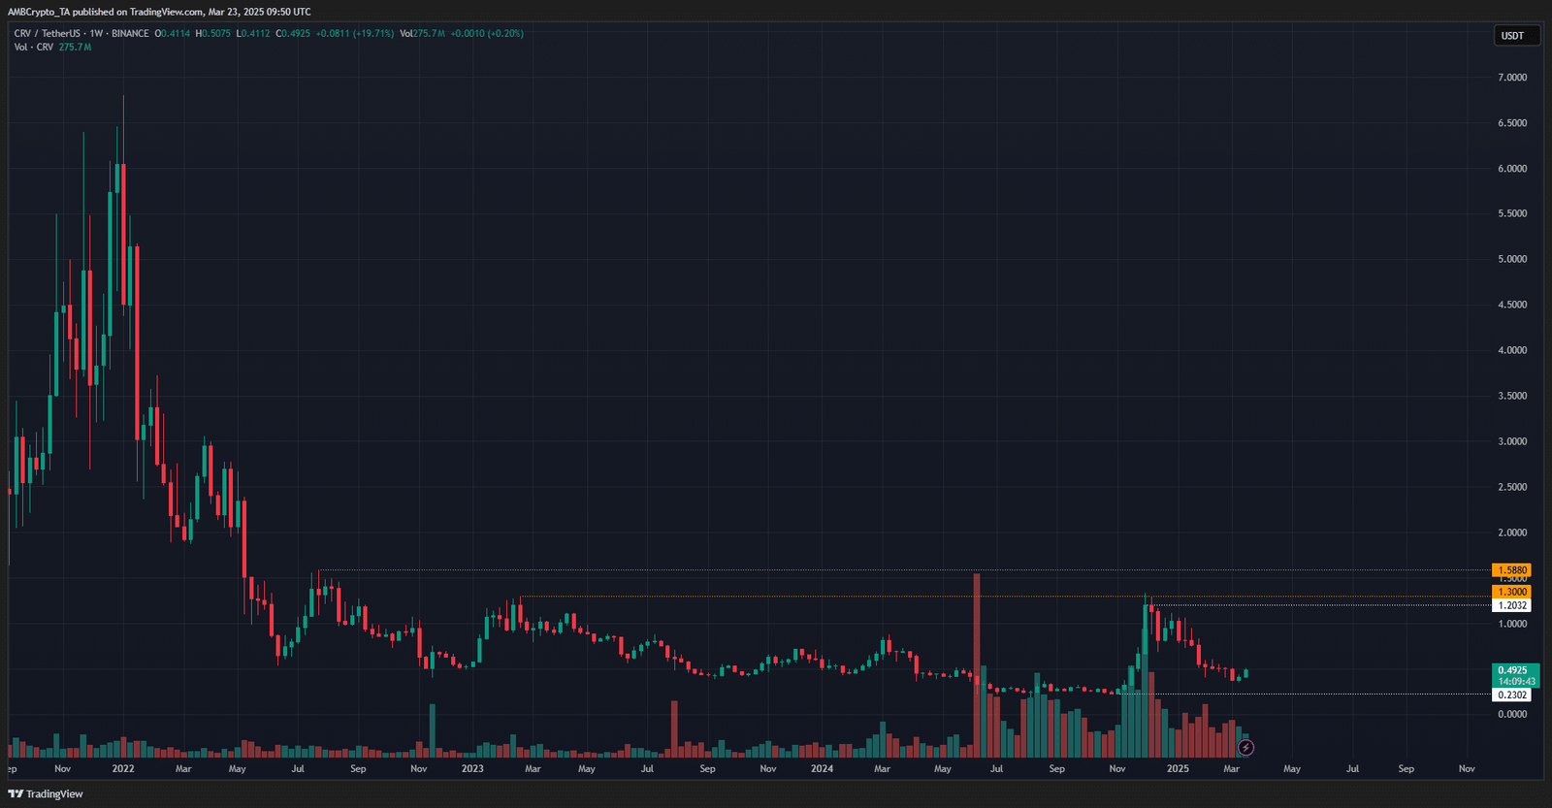Click the 2023 label on time axis
This screenshot has width=1552, height=808.
[x=472, y=768]
